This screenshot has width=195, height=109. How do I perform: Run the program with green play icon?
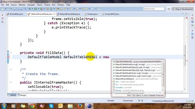[x=35, y=9]
